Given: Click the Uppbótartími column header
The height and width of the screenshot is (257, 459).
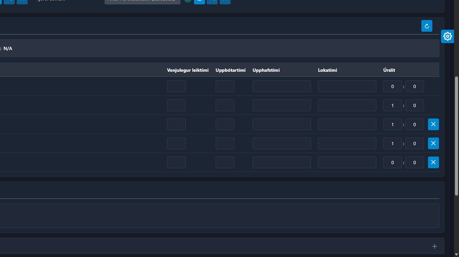Looking at the screenshot, I should pos(231,70).
